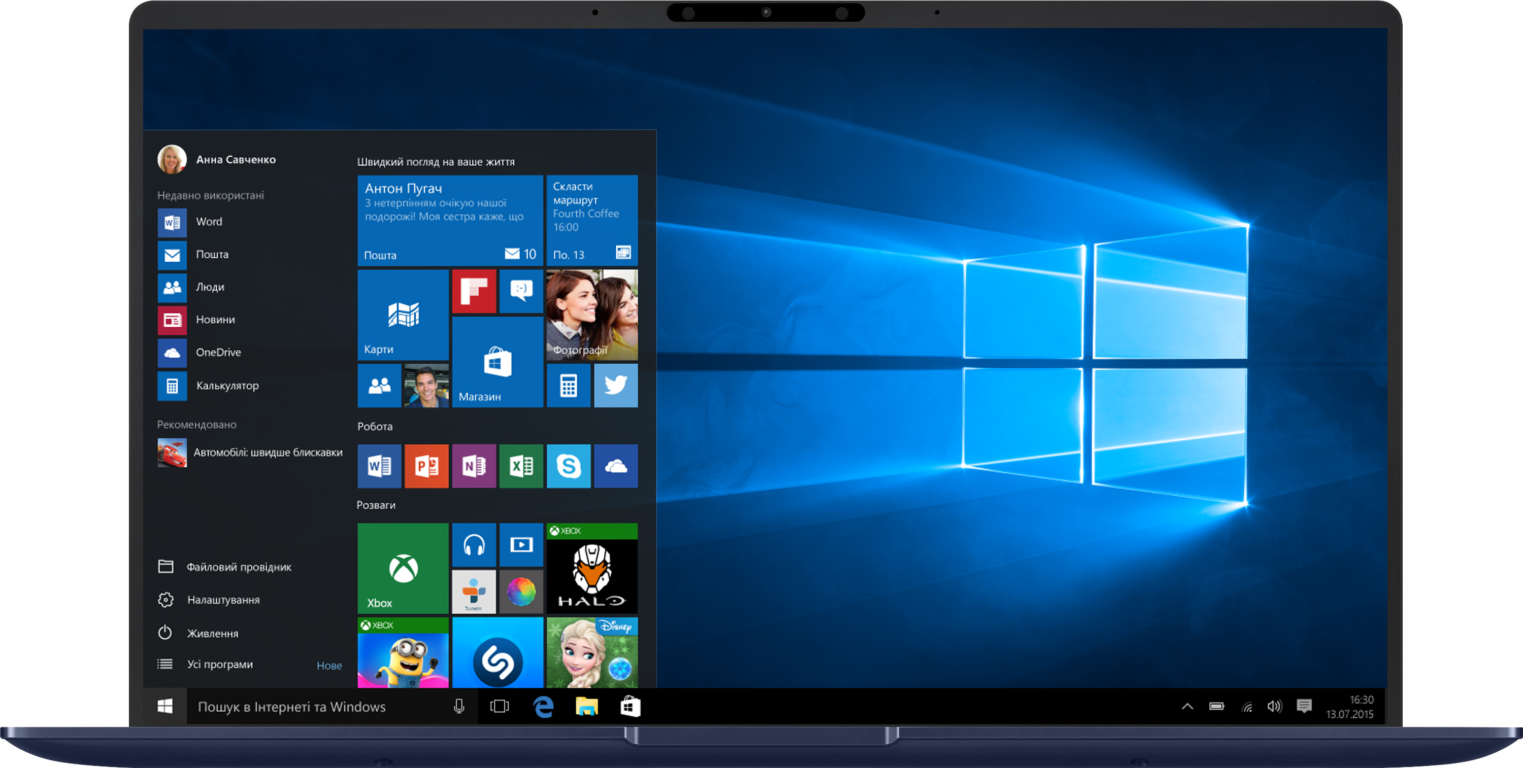Show hidden tray icons chevron

point(1187,707)
